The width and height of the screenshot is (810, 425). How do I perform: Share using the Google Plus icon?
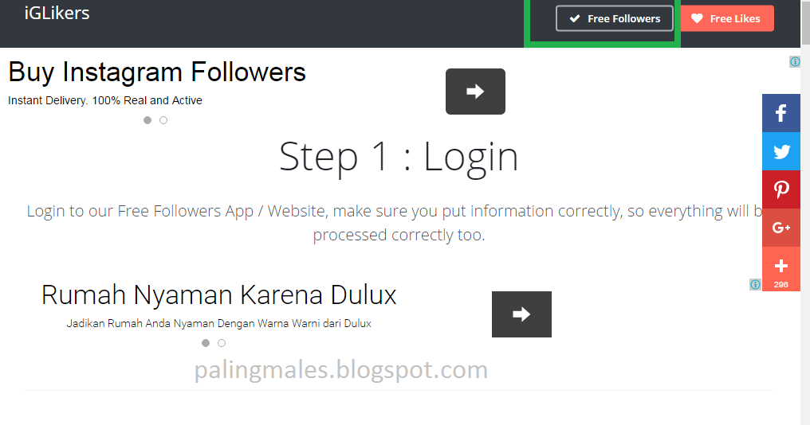(781, 228)
